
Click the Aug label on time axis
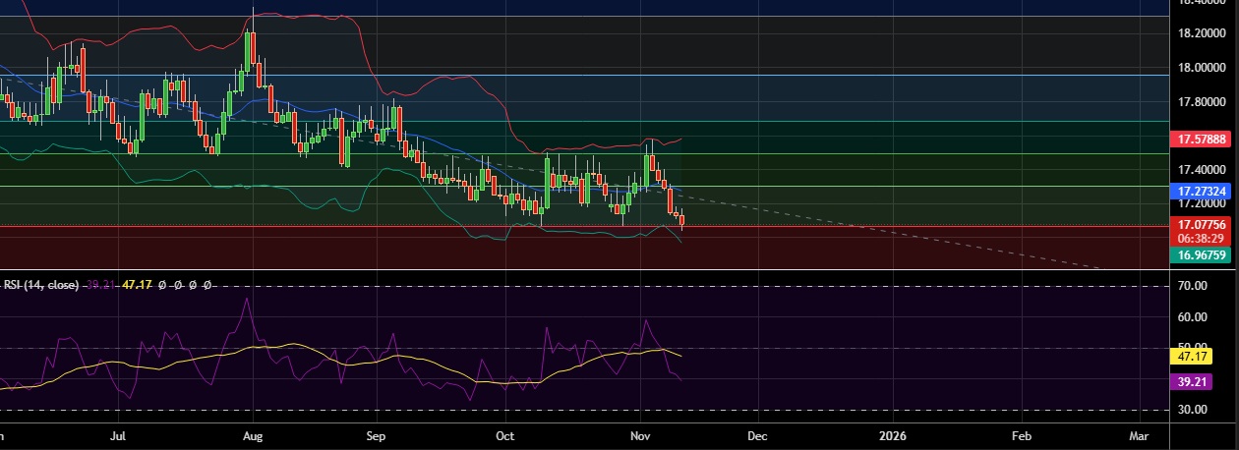pyautogui.click(x=253, y=434)
